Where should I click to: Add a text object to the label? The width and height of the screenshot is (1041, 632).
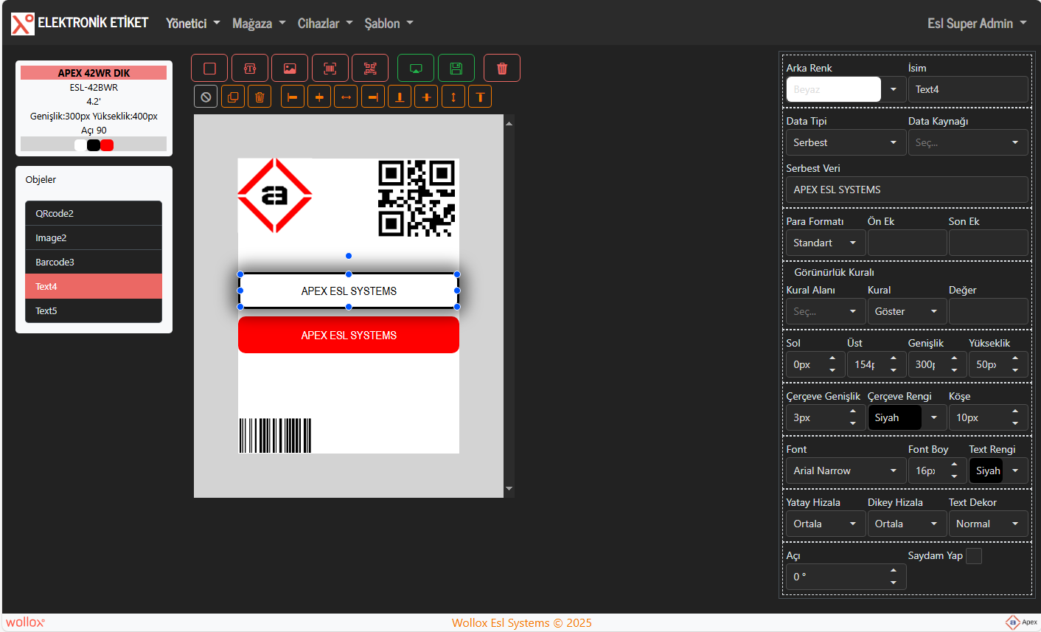pos(250,68)
